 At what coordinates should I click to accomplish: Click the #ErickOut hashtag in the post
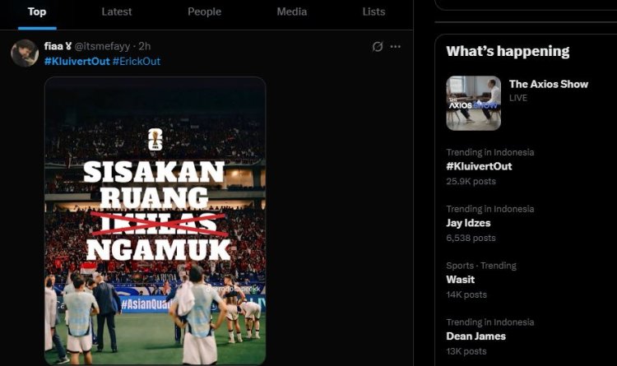pos(137,62)
